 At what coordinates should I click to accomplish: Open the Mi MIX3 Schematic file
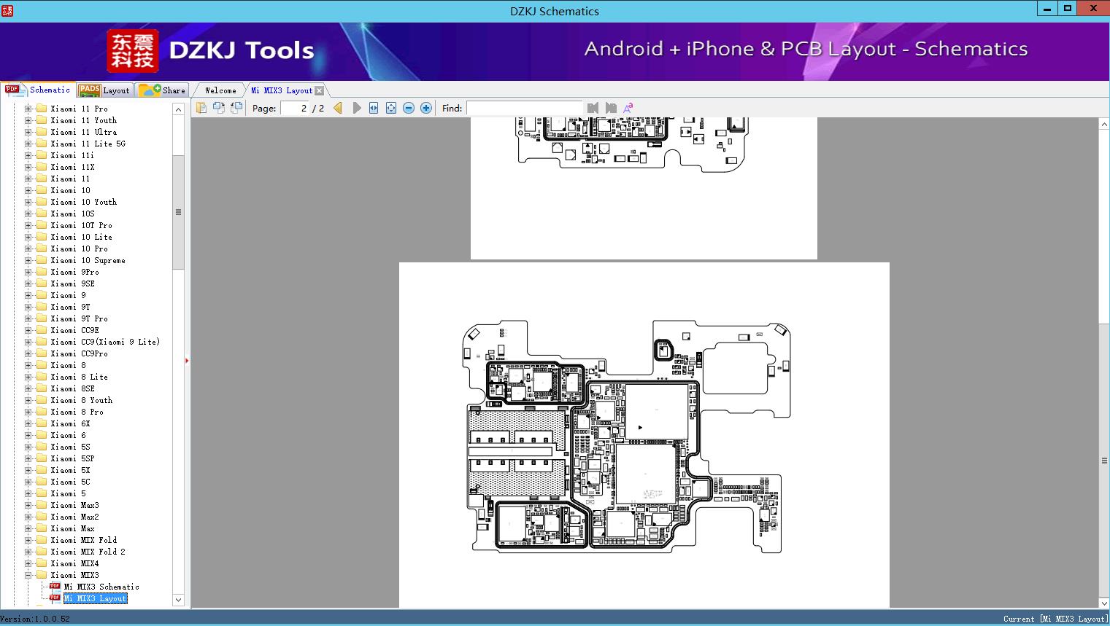[x=101, y=587]
